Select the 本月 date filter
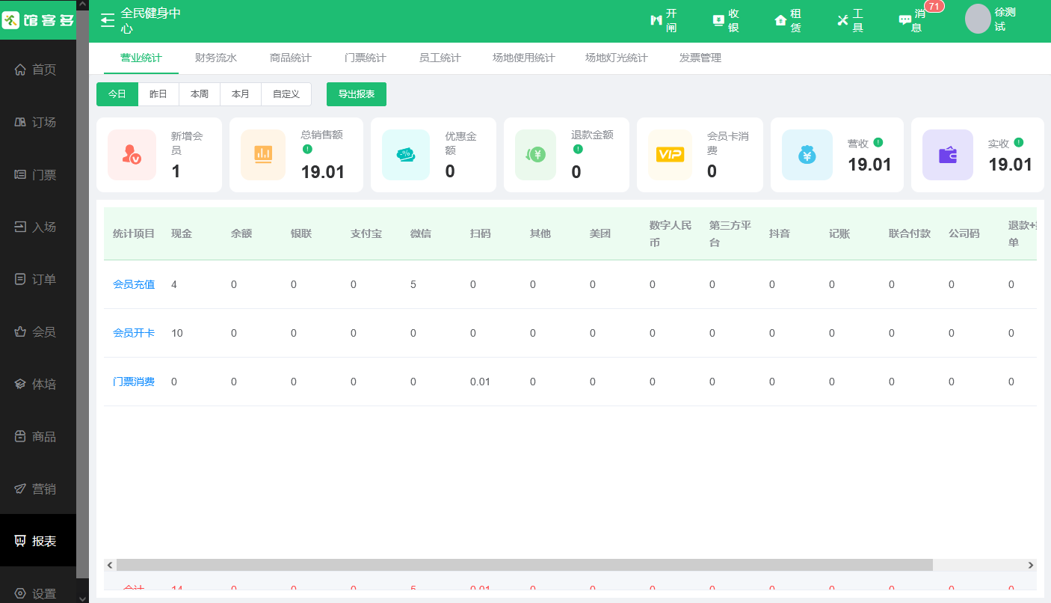This screenshot has height=603, width=1051. (x=241, y=94)
